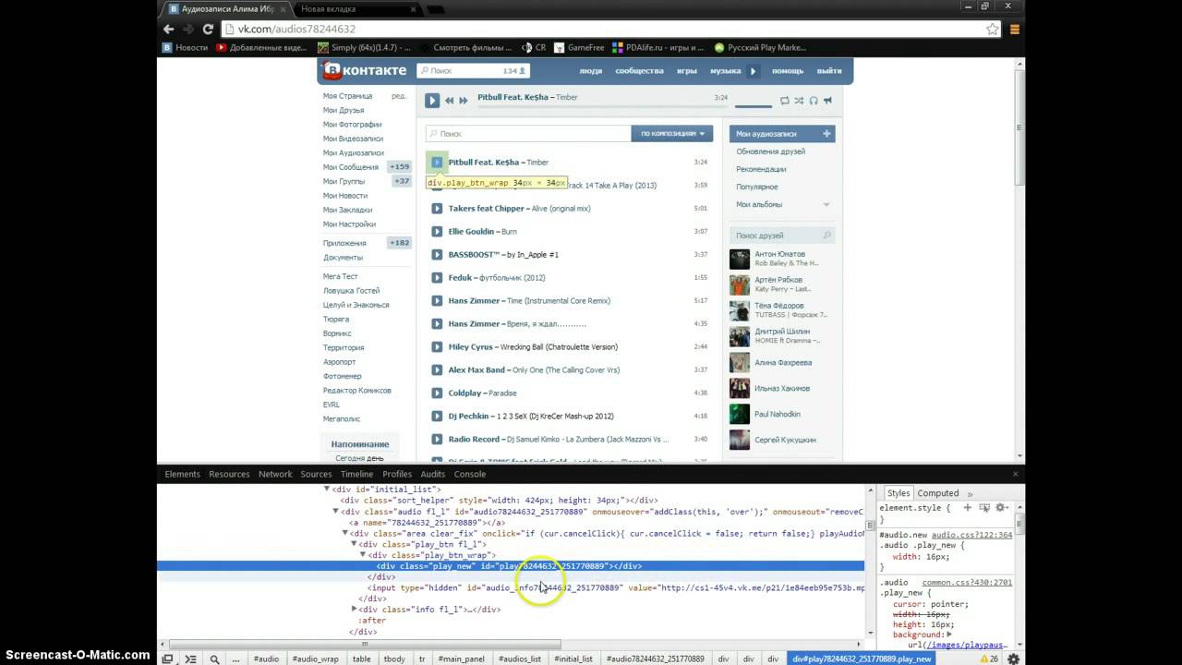1182x665 pixels.
Task: Switch to the Console tab
Action: pos(469,474)
